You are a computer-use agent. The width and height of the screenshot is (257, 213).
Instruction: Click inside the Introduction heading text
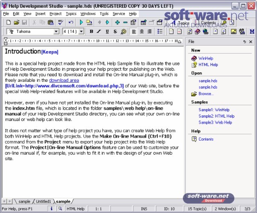pyautogui.click(x=23, y=52)
